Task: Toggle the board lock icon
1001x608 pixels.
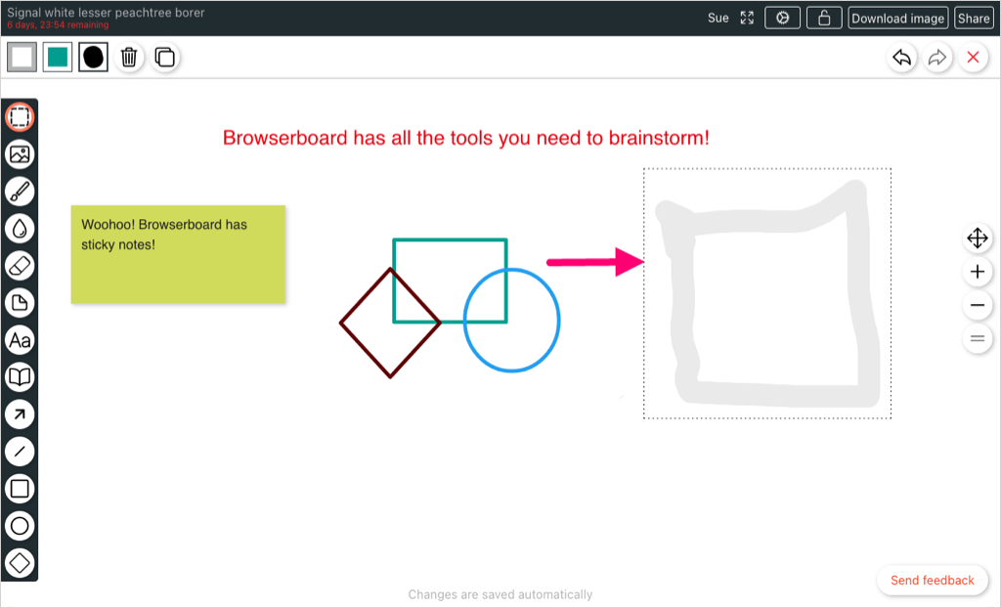Action: point(824,18)
